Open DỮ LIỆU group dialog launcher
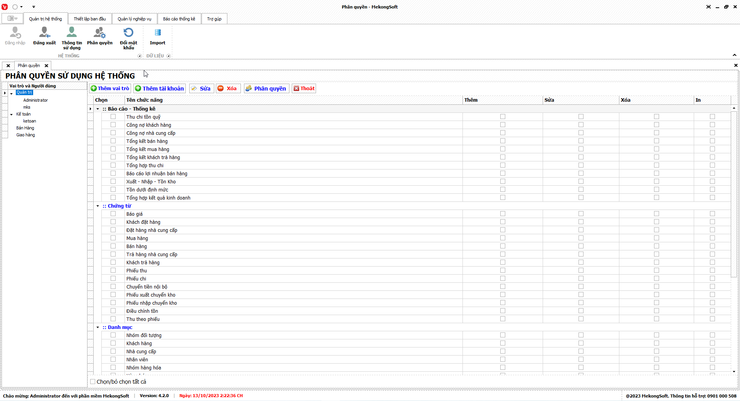740x401 pixels. [x=168, y=56]
